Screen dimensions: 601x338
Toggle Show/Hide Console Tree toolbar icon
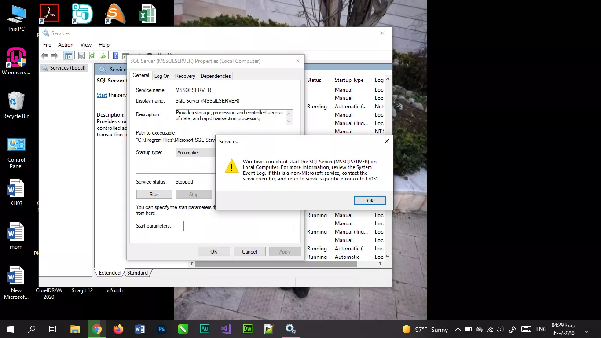coord(68,55)
